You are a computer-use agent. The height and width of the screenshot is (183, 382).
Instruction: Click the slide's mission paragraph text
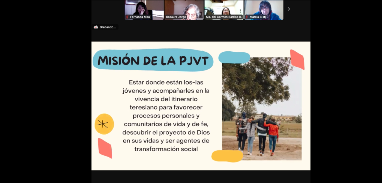pyautogui.click(x=166, y=116)
